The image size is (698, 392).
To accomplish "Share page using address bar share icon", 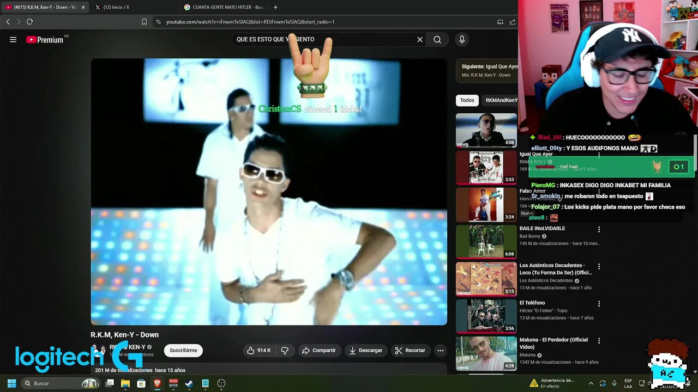I will point(513,22).
